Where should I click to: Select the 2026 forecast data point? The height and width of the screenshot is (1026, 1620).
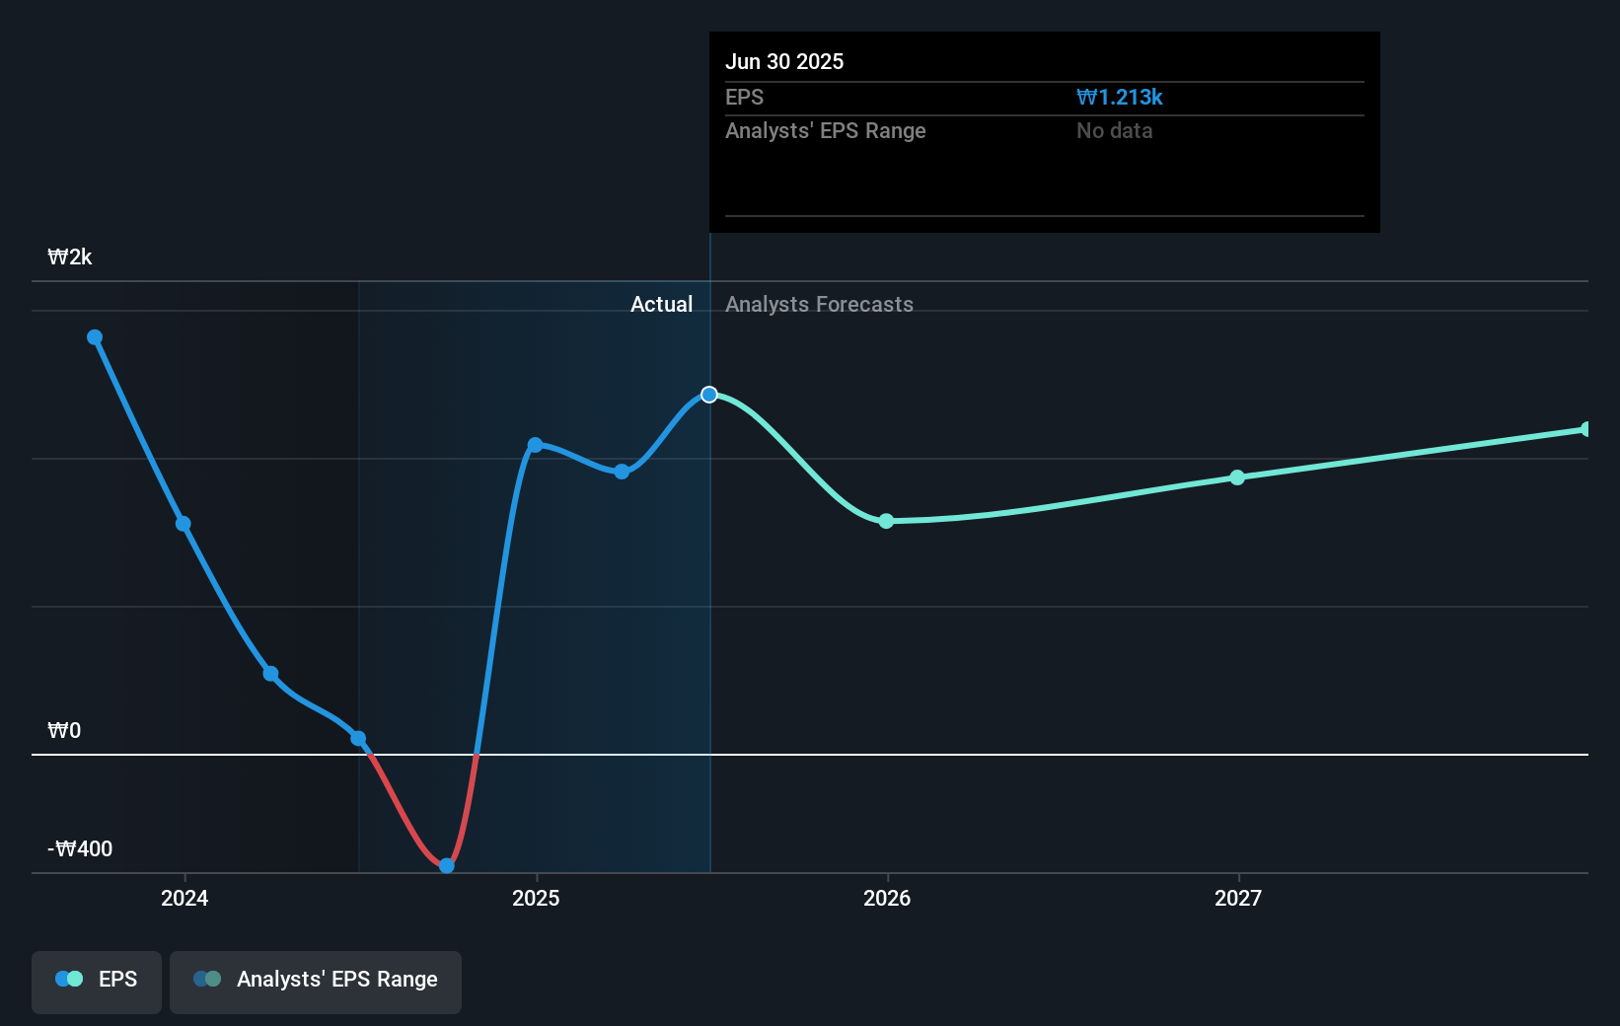pyautogui.click(x=886, y=521)
